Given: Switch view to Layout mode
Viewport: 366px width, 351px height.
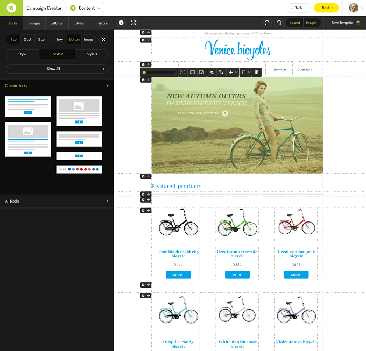Looking at the screenshot, I should click(x=295, y=23).
